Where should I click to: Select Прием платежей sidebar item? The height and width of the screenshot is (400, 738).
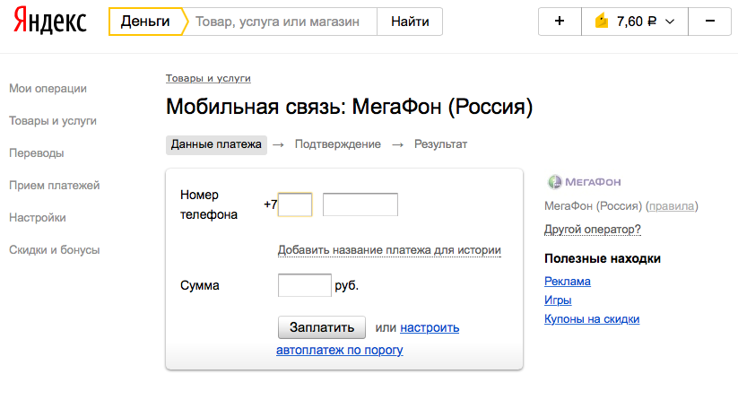pyautogui.click(x=54, y=185)
